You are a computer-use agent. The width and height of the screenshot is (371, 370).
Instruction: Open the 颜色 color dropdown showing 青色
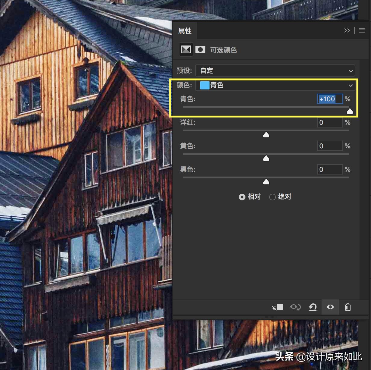point(275,85)
